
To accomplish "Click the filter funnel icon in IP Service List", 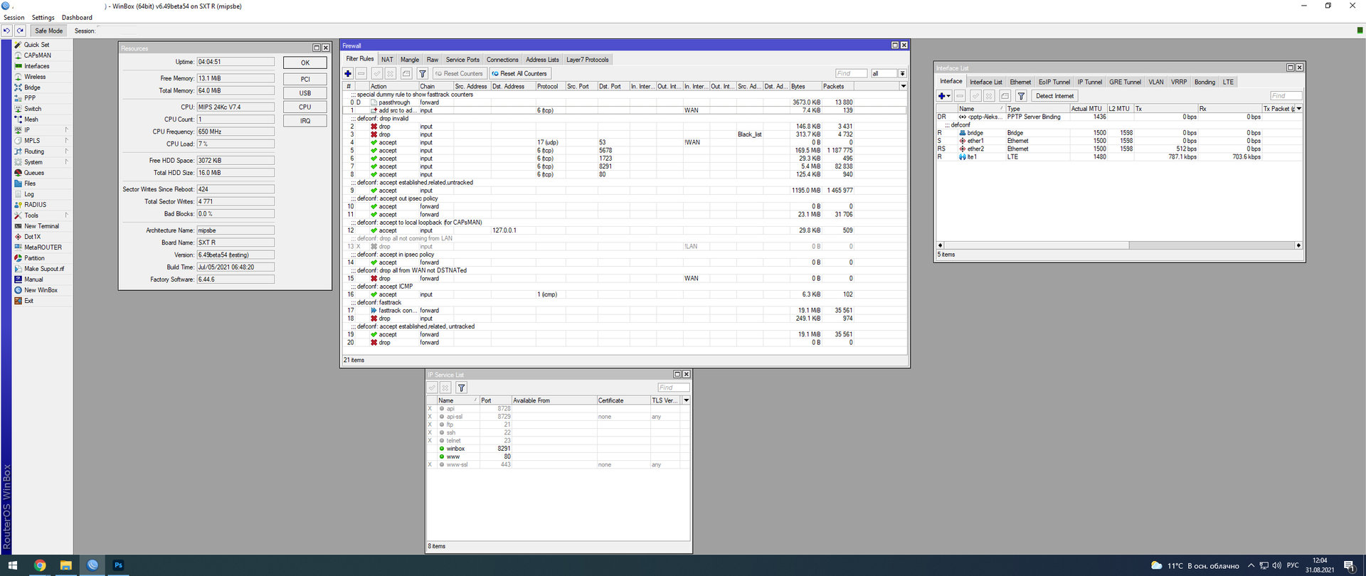I will pos(461,388).
